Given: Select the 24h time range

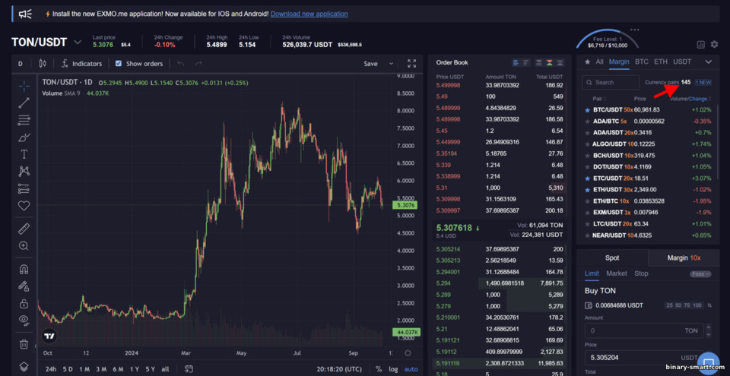Looking at the screenshot, I should (51, 369).
